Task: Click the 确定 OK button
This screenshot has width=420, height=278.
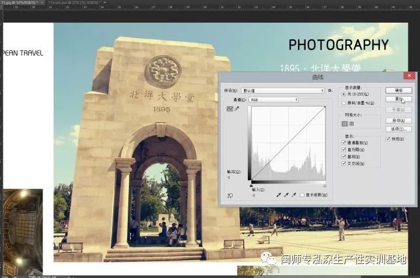Action: [x=398, y=90]
